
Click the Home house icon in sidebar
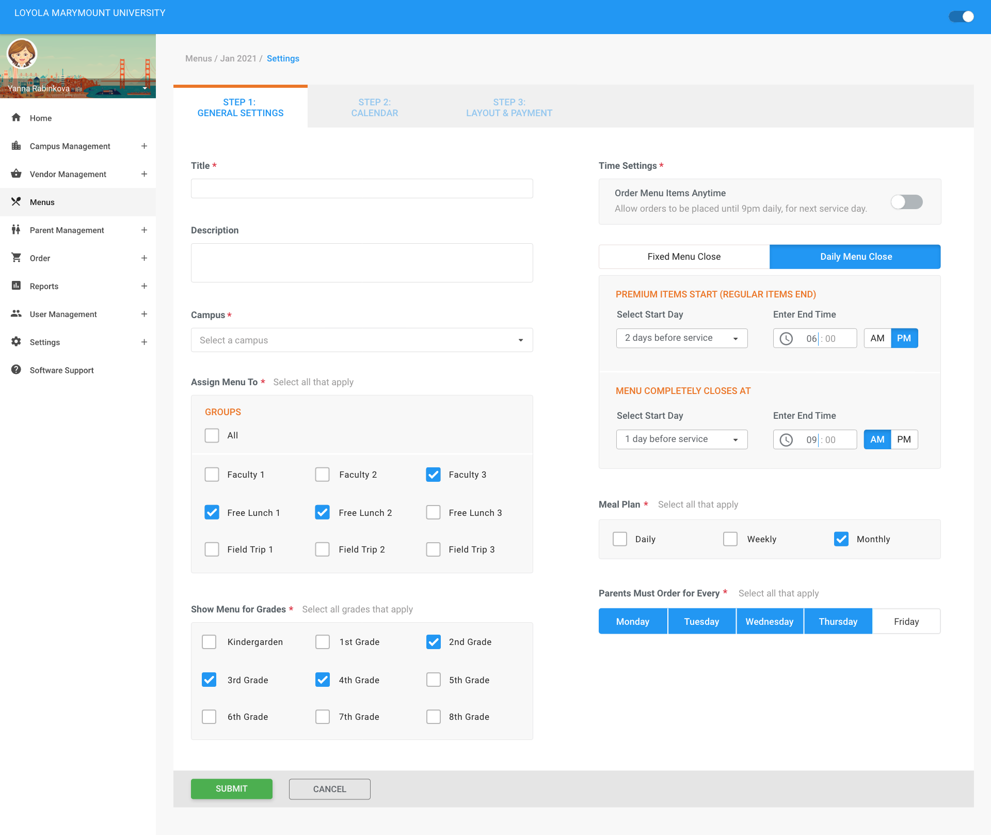(x=16, y=118)
